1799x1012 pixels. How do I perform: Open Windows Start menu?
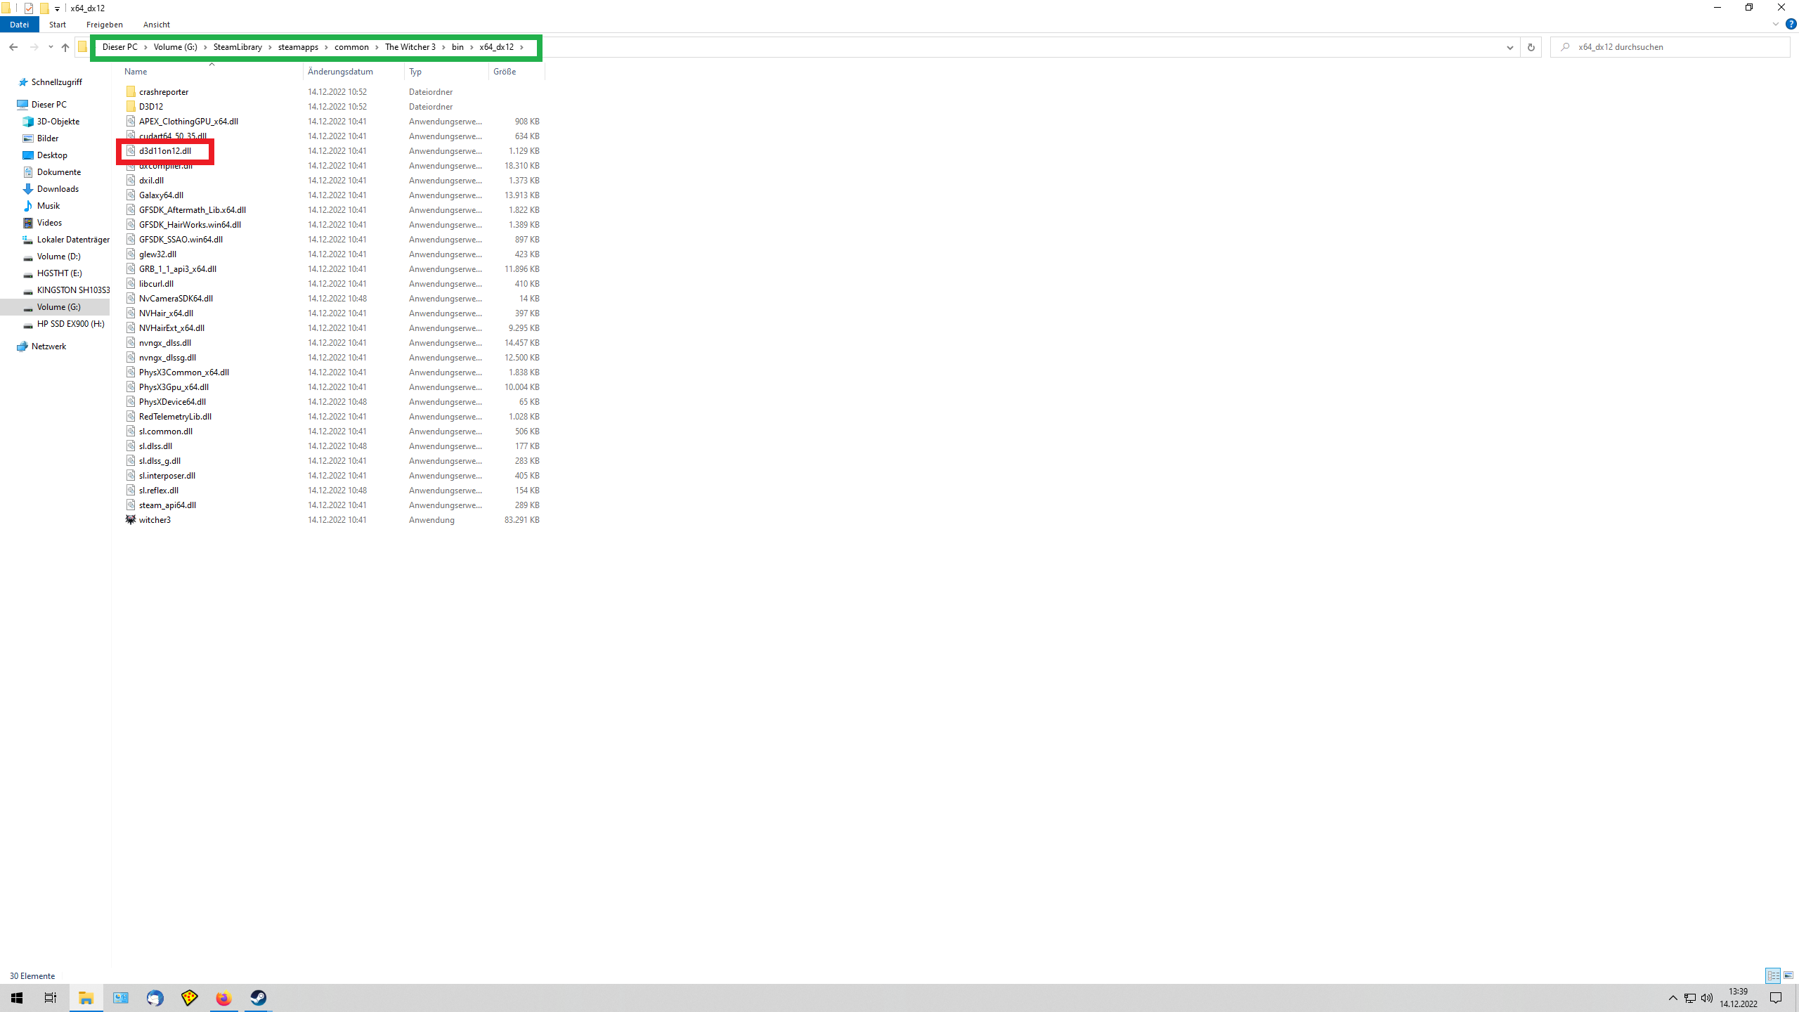pos(17,998)
